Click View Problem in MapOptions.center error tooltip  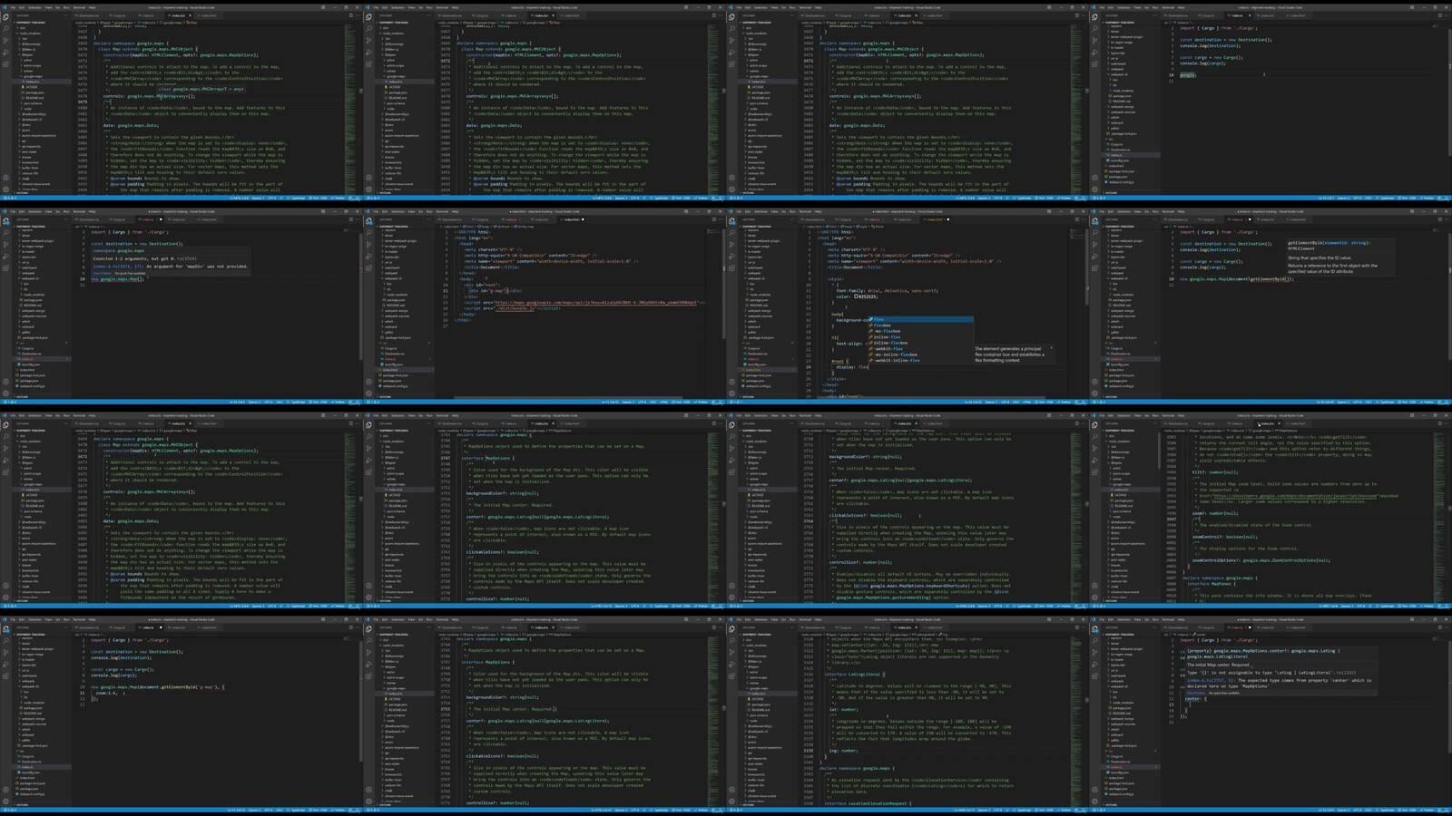(1196, 693)
